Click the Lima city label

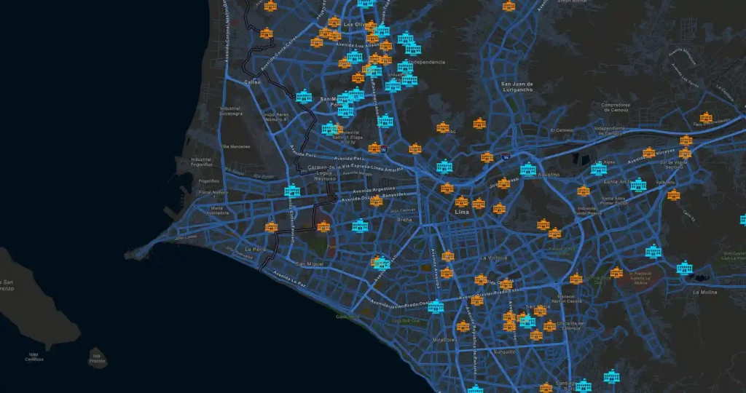[x=461, y=212]
